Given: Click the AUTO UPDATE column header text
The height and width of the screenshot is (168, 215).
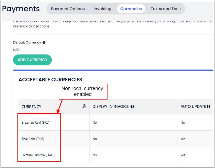Looking at the screenshot, I should pos(193,107).
